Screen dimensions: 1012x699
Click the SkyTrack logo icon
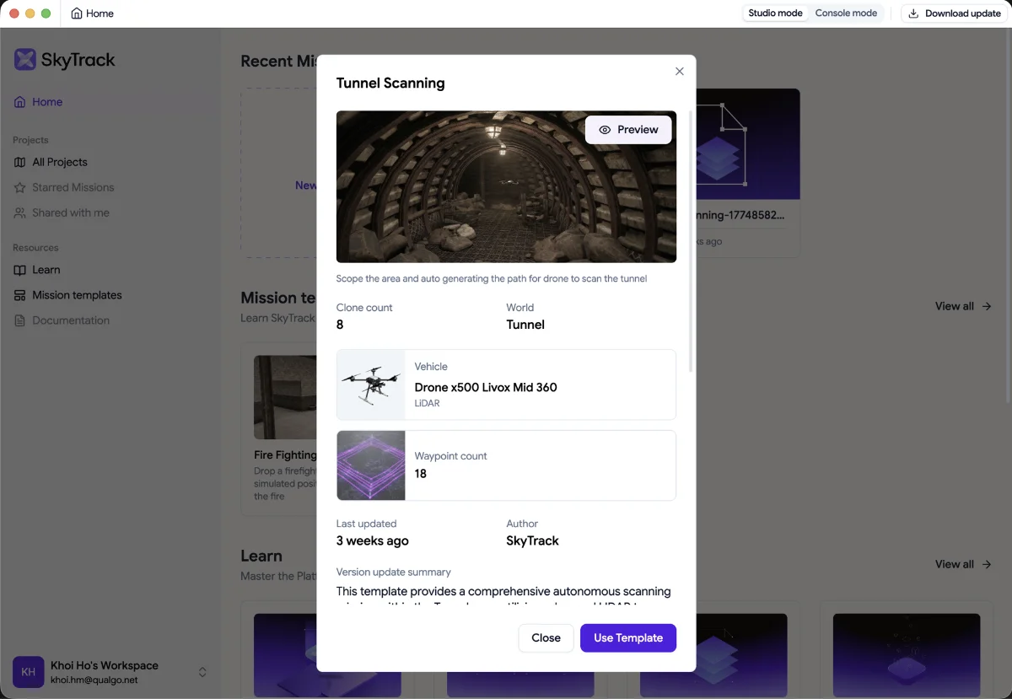[x=25, y=59]
